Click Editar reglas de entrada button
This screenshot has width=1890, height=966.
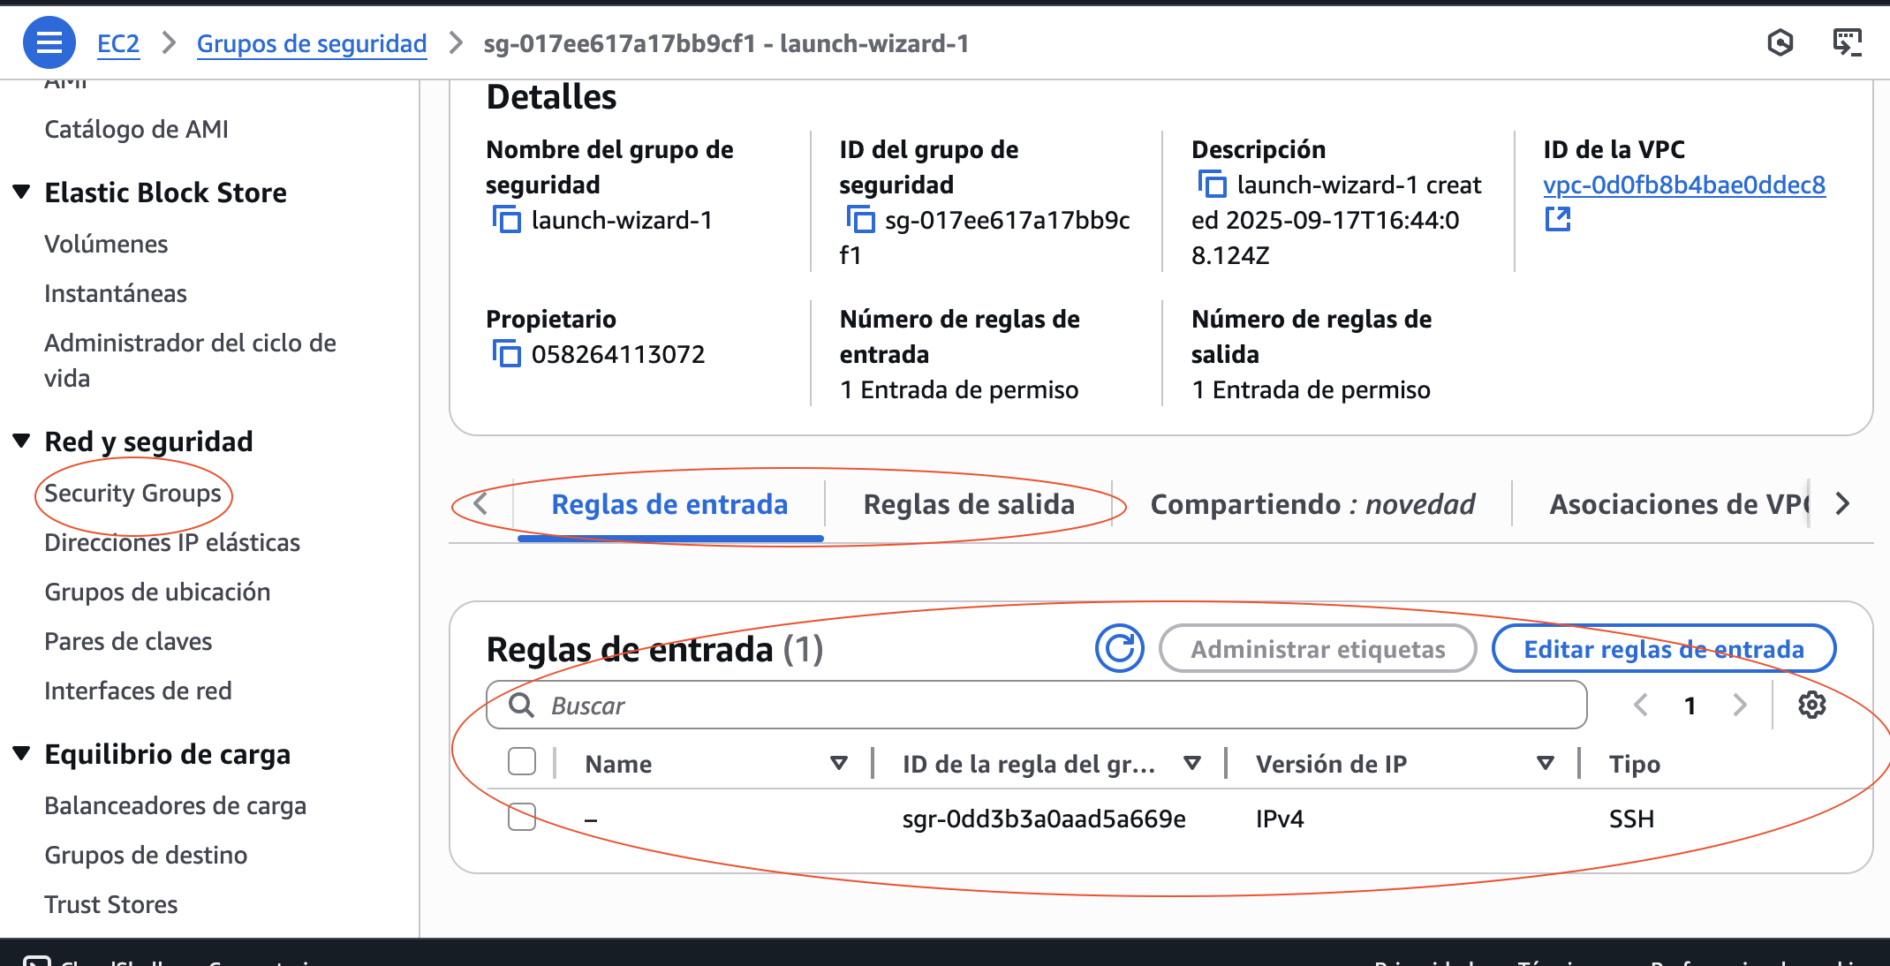click(1663, 649)
